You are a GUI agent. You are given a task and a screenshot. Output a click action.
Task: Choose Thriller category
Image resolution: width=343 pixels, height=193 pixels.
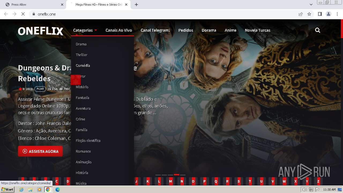pos(81,55)
